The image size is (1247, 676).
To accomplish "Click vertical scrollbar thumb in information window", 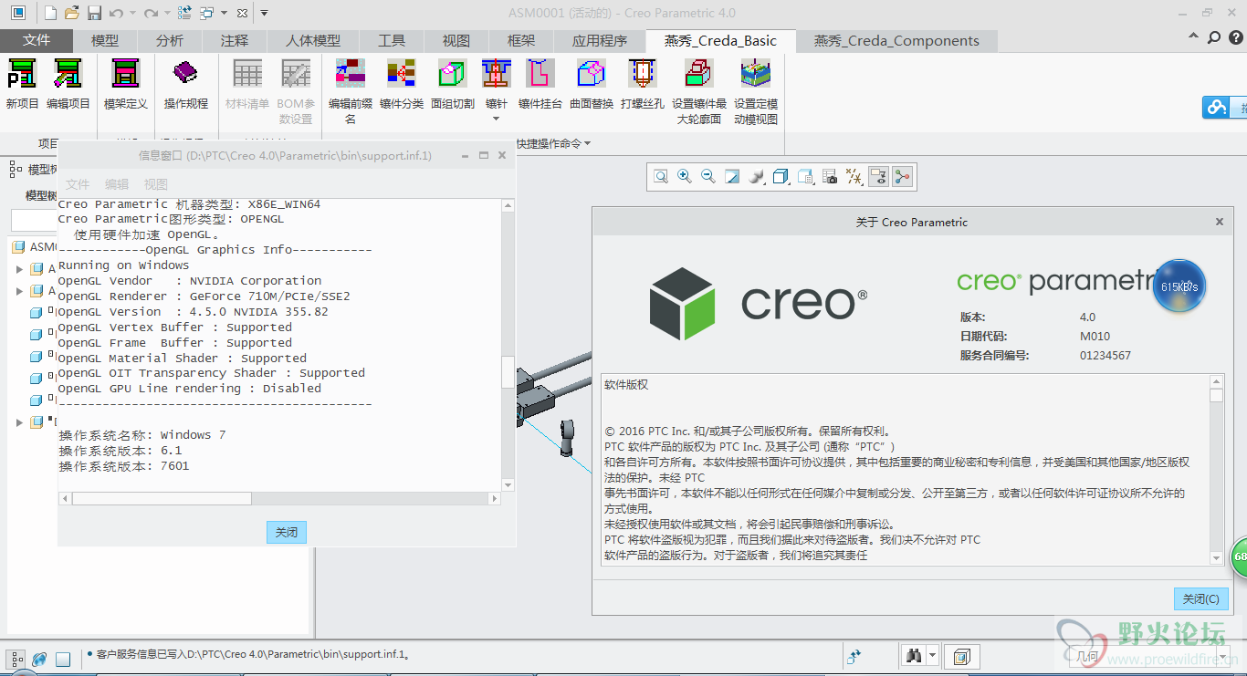I will [x=508, y=371].
